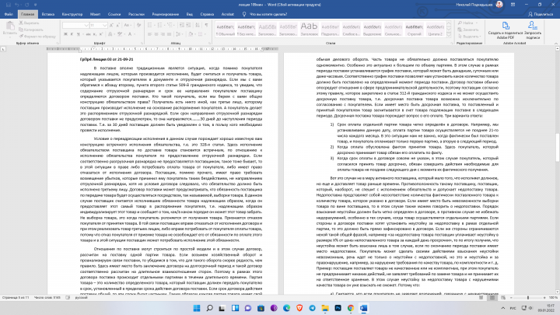Click the Copy (Копировать) button
560x315 pixels.
[x=31, y=30]
